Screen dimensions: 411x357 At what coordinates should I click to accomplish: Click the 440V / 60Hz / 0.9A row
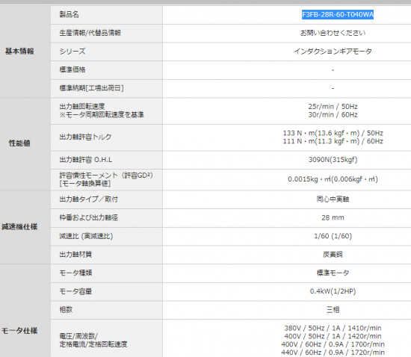coord(333,353)
